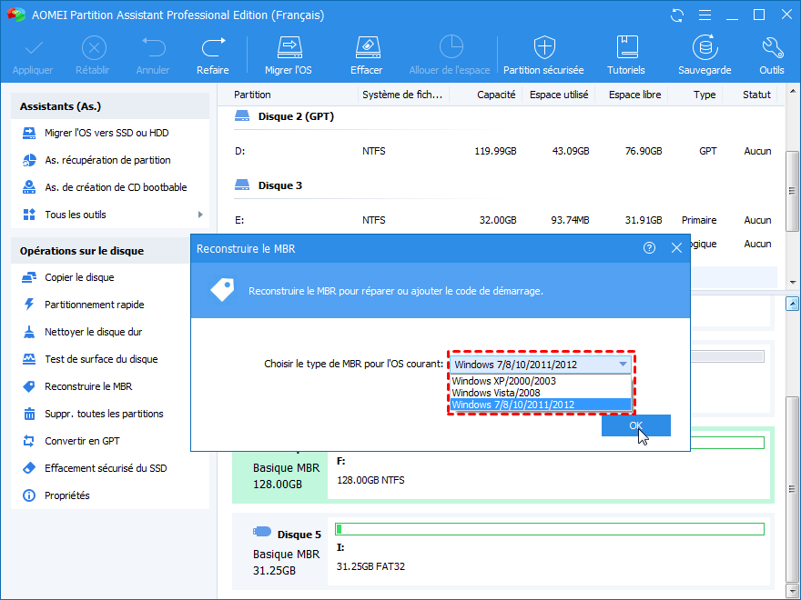Click the Allouer de l'espace toolbar icon
This screenshot has height=600, width=801.
[450, 47]
